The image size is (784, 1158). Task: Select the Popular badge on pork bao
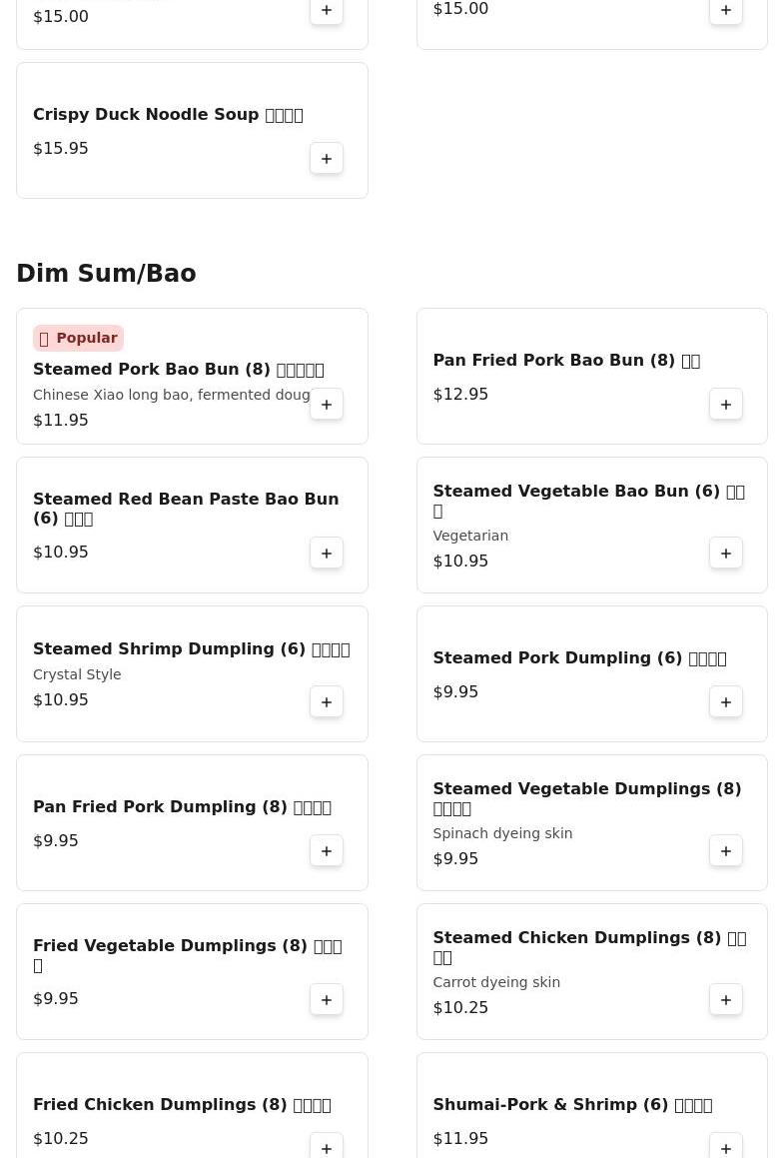(x=78, y=339)
